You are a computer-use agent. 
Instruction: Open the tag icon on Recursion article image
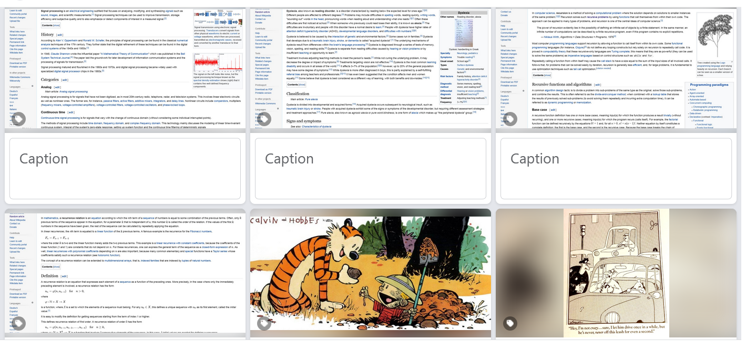[509, 119]
